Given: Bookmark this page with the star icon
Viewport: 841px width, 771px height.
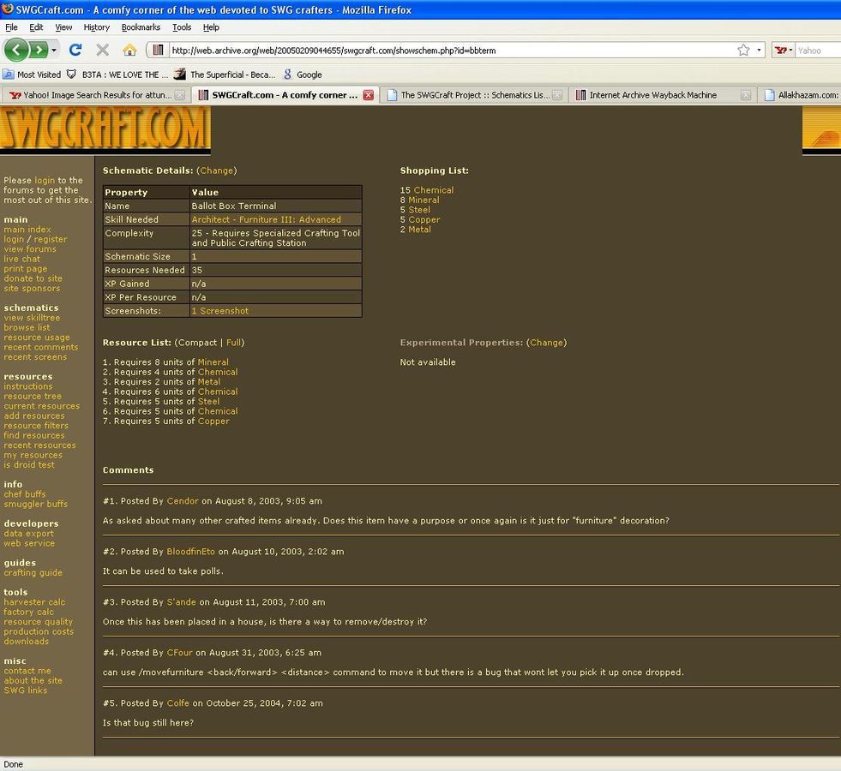Looking at the screenshot, I should point(743,50).
